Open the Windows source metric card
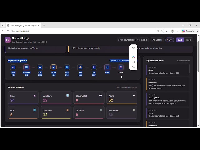This screenshot has width=200, height=150. (56, 98)
